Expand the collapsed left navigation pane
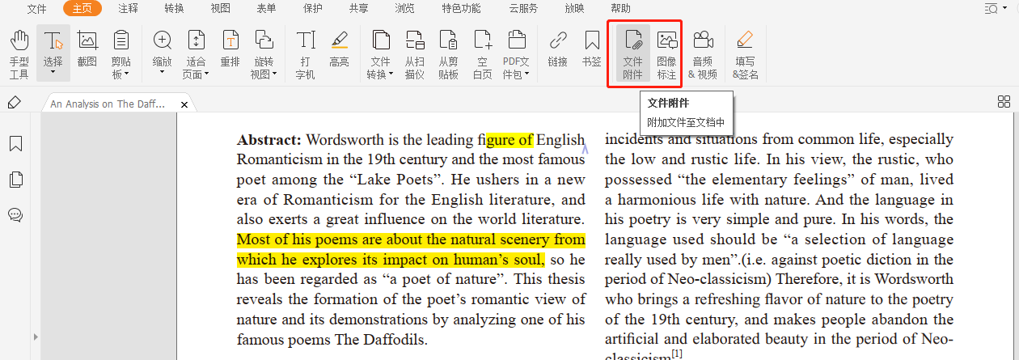 [34, 336]
